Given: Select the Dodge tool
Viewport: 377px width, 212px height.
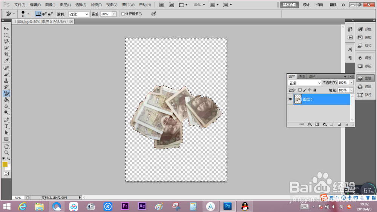Looking at the screenshot, I should pyautogui.click(x=6, y=113).
